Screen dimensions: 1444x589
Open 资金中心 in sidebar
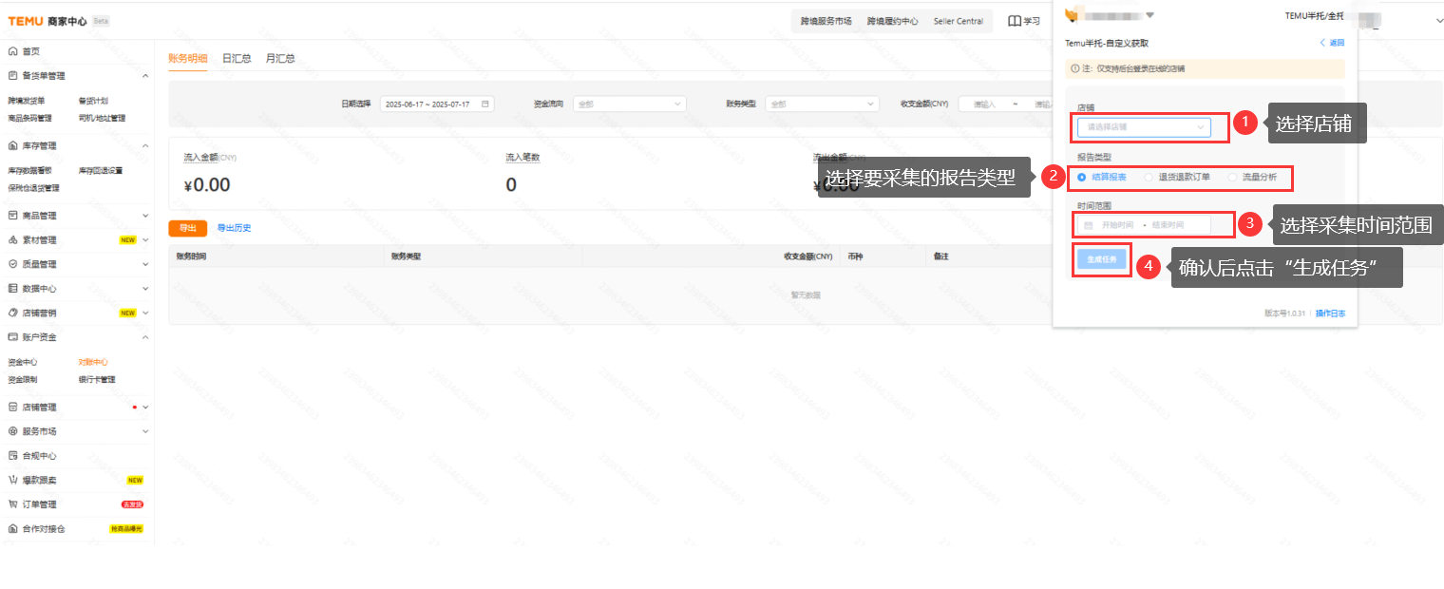pyautogui.click(x=23, y=362)
